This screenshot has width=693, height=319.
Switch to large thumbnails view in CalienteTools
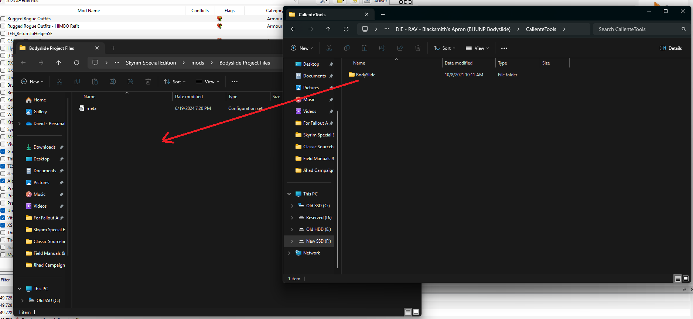point(686,279)
